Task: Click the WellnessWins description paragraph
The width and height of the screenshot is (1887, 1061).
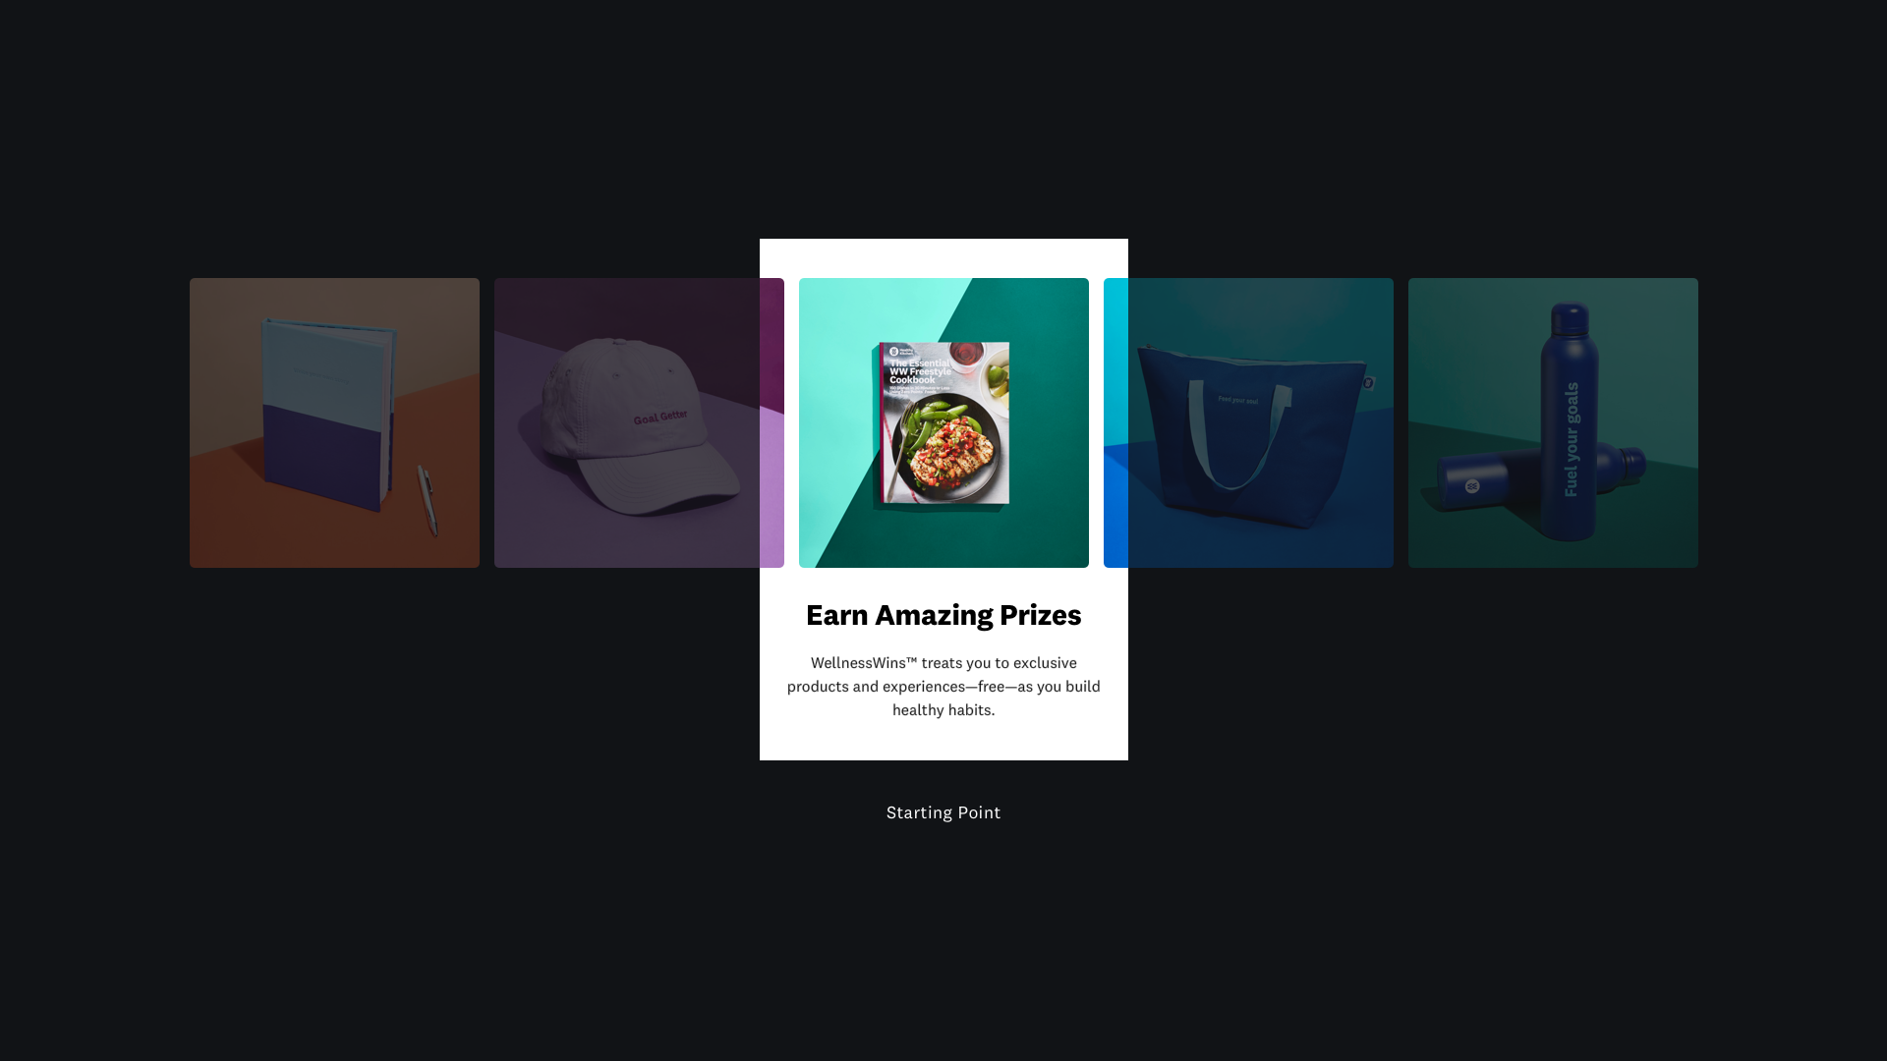Action: pos(943,686)
